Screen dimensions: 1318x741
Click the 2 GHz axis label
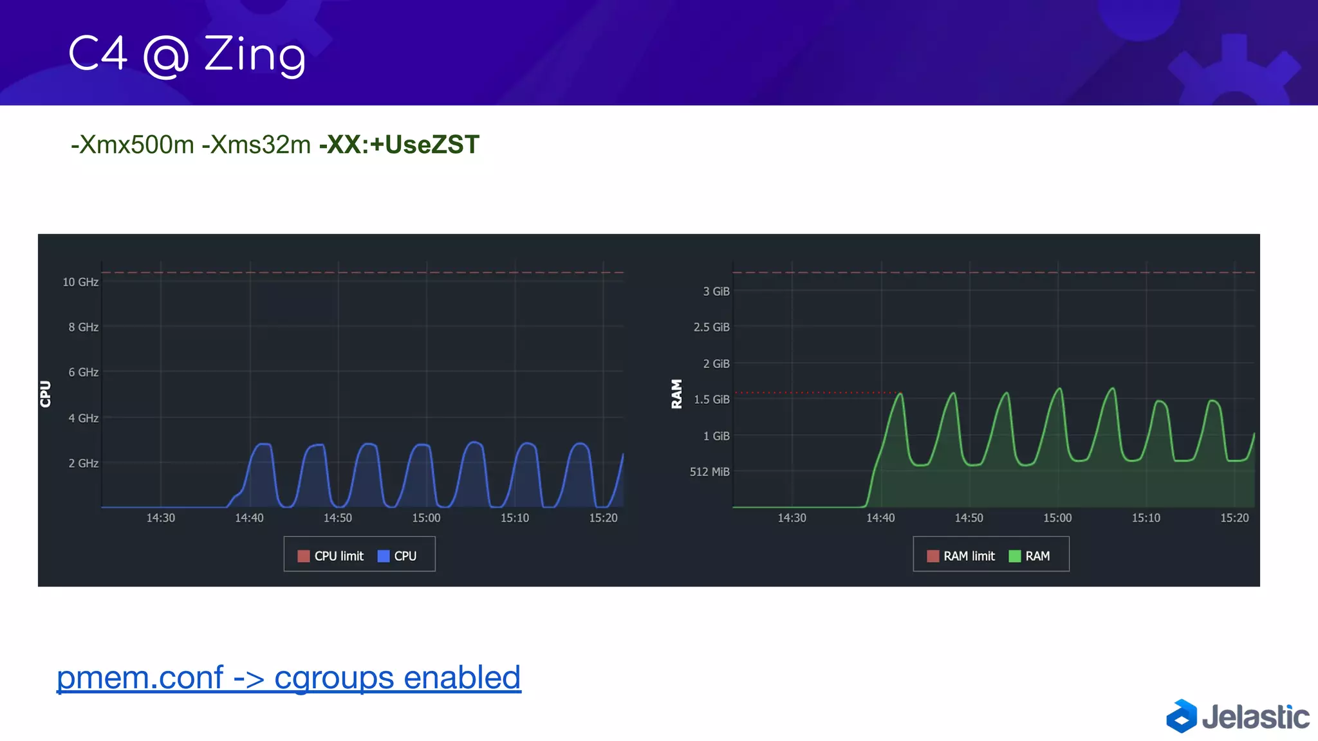click(84, 464)
